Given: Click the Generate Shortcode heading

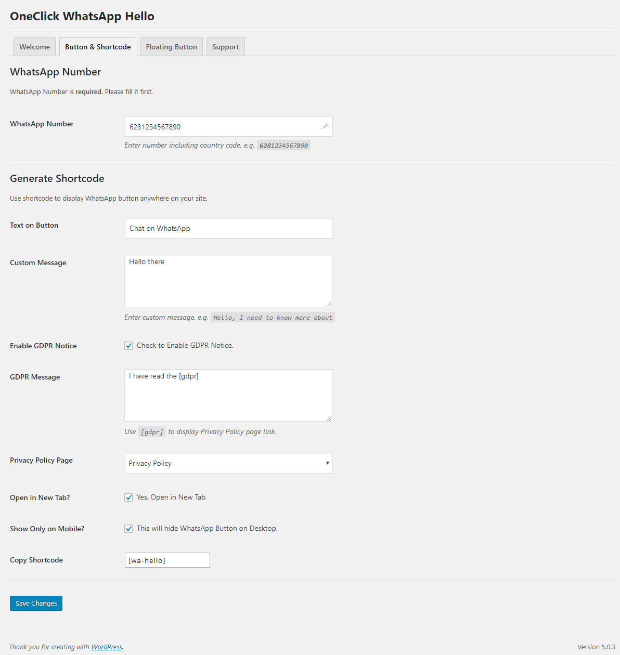Looking at the screenshot, I should [57, 178].
